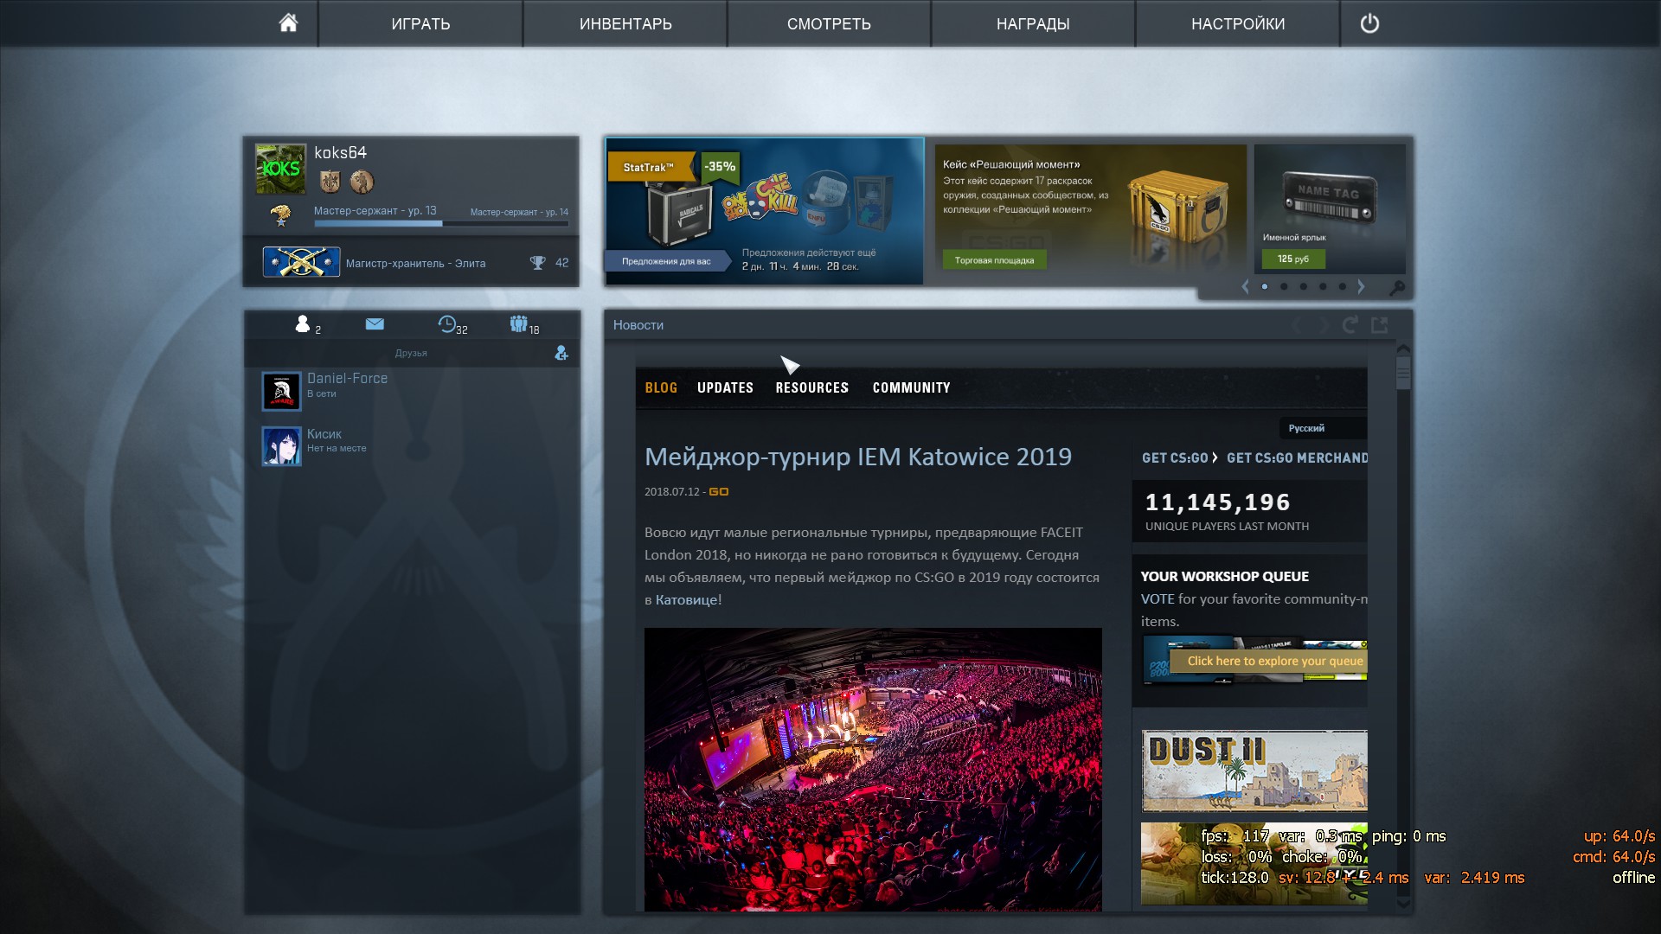This screenshot has width=1661, height=934.
Task: Select the last store carousel dot
Action: pos(1342,286)
